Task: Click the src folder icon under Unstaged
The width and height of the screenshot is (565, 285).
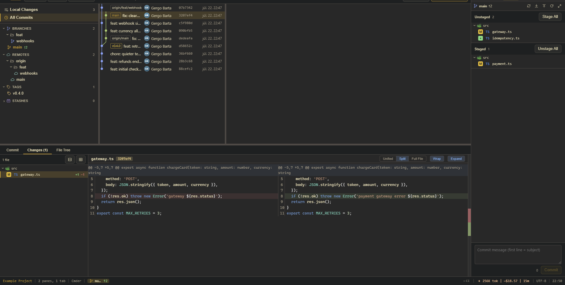Action: pos(479,26)
